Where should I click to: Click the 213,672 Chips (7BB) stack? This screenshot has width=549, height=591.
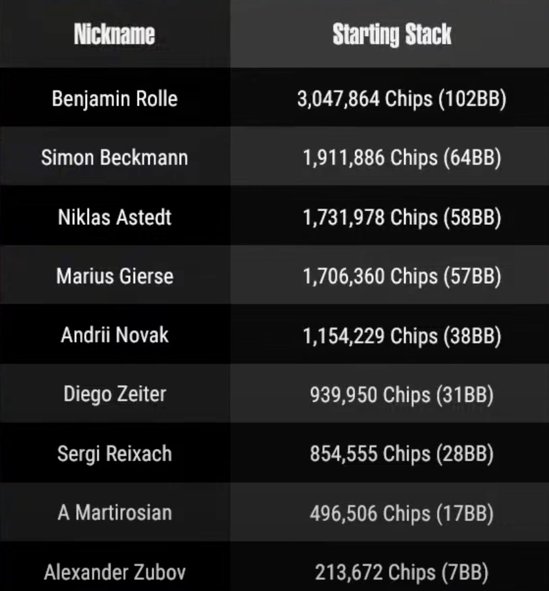(401, 573)
